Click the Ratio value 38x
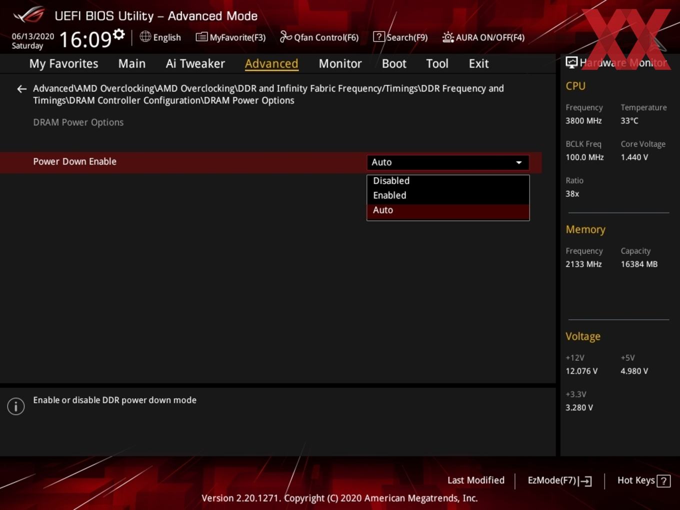Screen dimensions: 680x510 [572, 193]
